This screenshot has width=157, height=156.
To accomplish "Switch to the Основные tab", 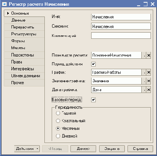I will [x=24, y=13].
